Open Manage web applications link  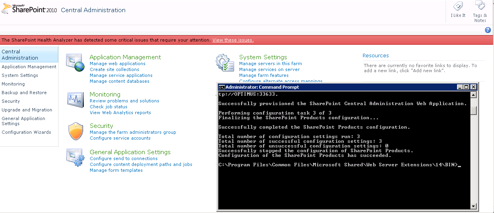point(118,64)
